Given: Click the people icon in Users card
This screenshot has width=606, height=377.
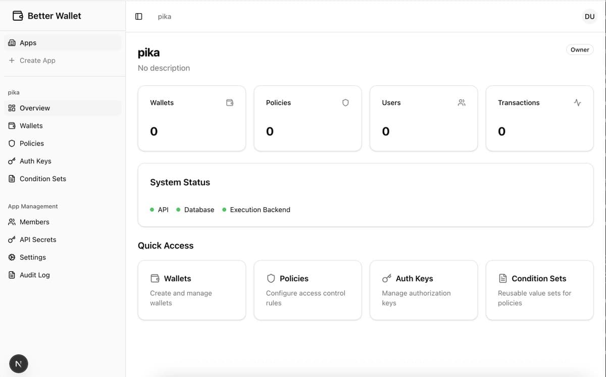Looking at the screenshot, I should click(462, 103).
